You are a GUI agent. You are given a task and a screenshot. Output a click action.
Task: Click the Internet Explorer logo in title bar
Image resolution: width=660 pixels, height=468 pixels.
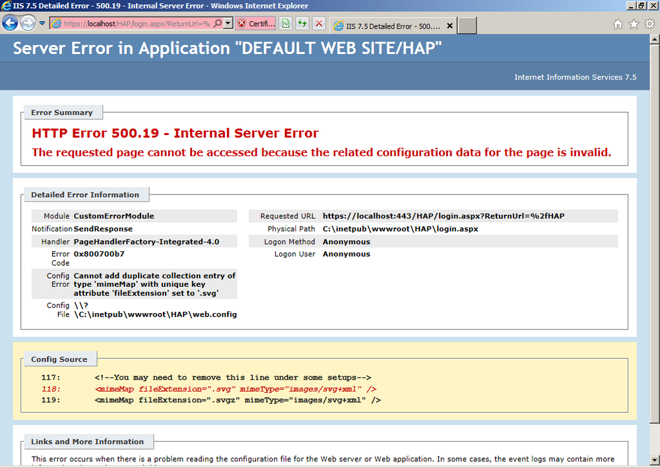point(6,5)
